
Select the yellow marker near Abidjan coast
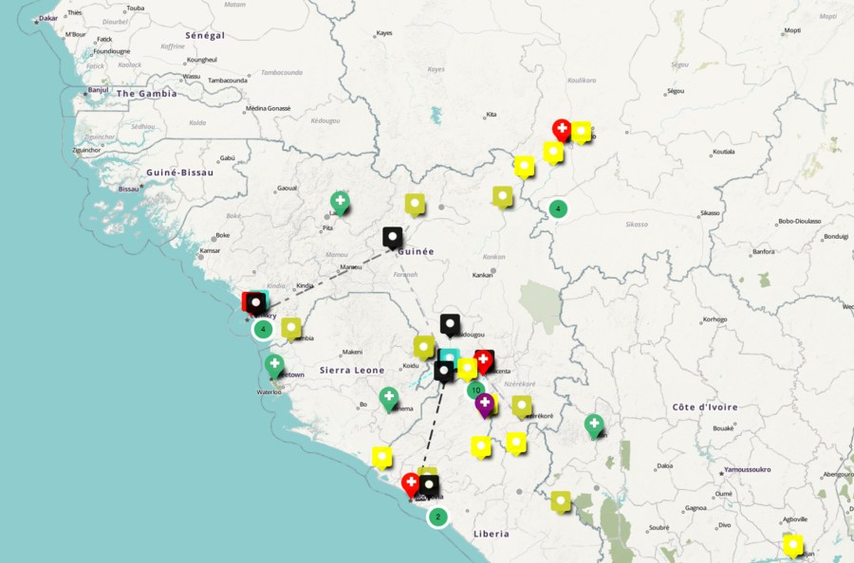pos(792,545)
